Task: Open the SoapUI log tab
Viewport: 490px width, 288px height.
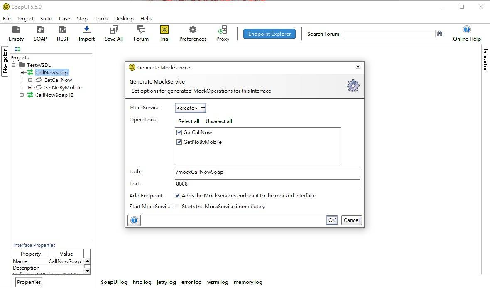Action: point(114,282)
